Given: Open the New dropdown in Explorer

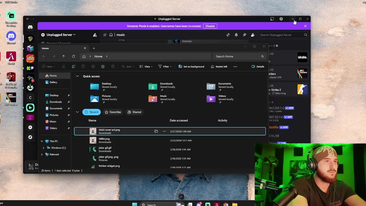Looking at the screenshot, I should pyautogui.click(x=49, y=67).
